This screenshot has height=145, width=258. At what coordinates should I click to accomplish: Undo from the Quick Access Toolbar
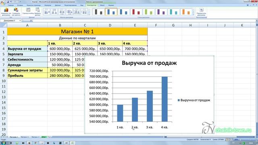[x=11, y=2]
